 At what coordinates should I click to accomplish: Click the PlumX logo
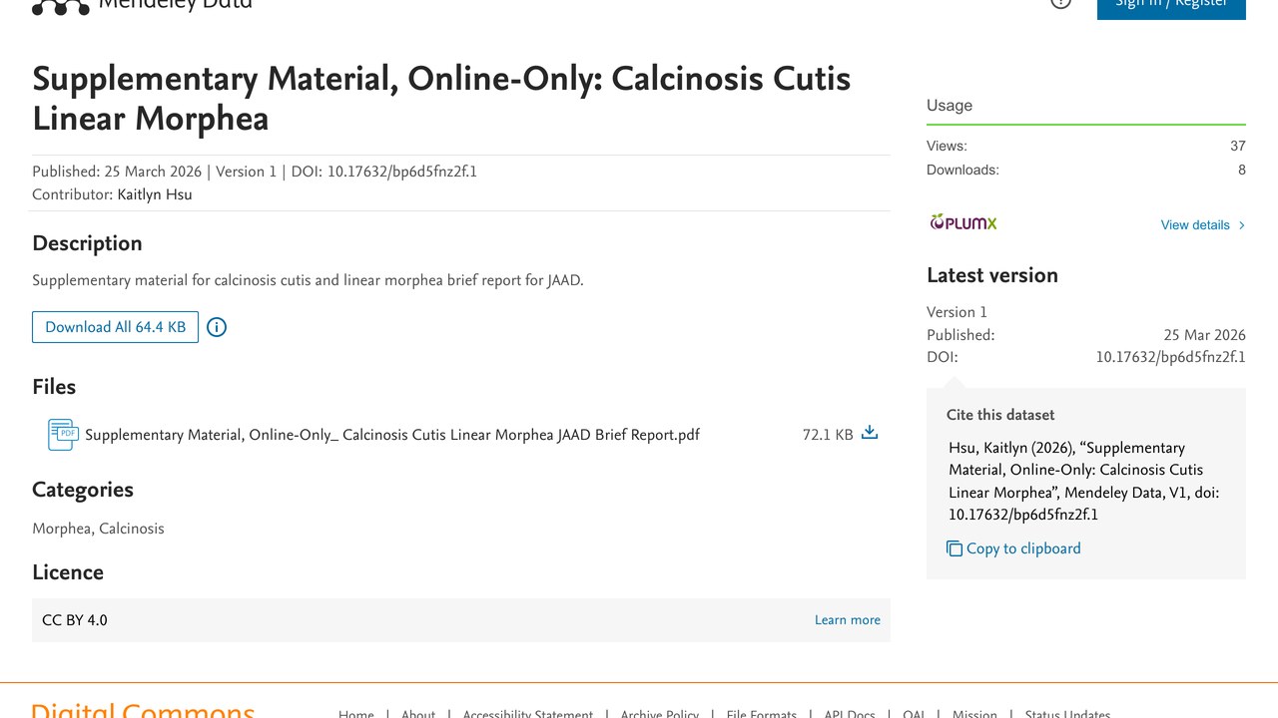[963, 222]
